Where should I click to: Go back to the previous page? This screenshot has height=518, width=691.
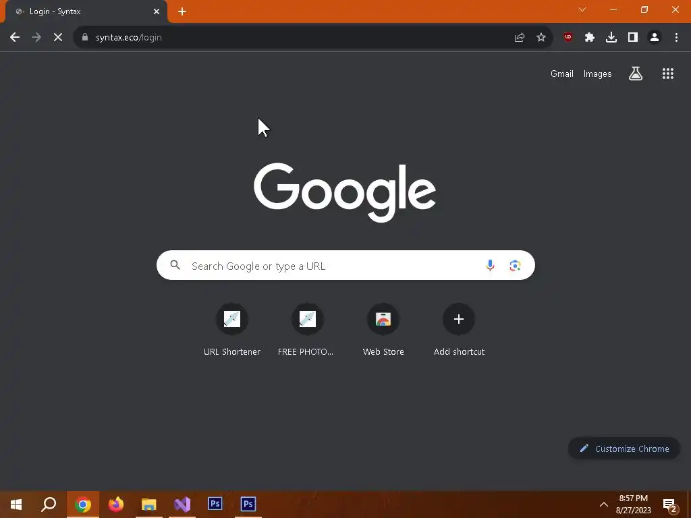tap(15, 38)
